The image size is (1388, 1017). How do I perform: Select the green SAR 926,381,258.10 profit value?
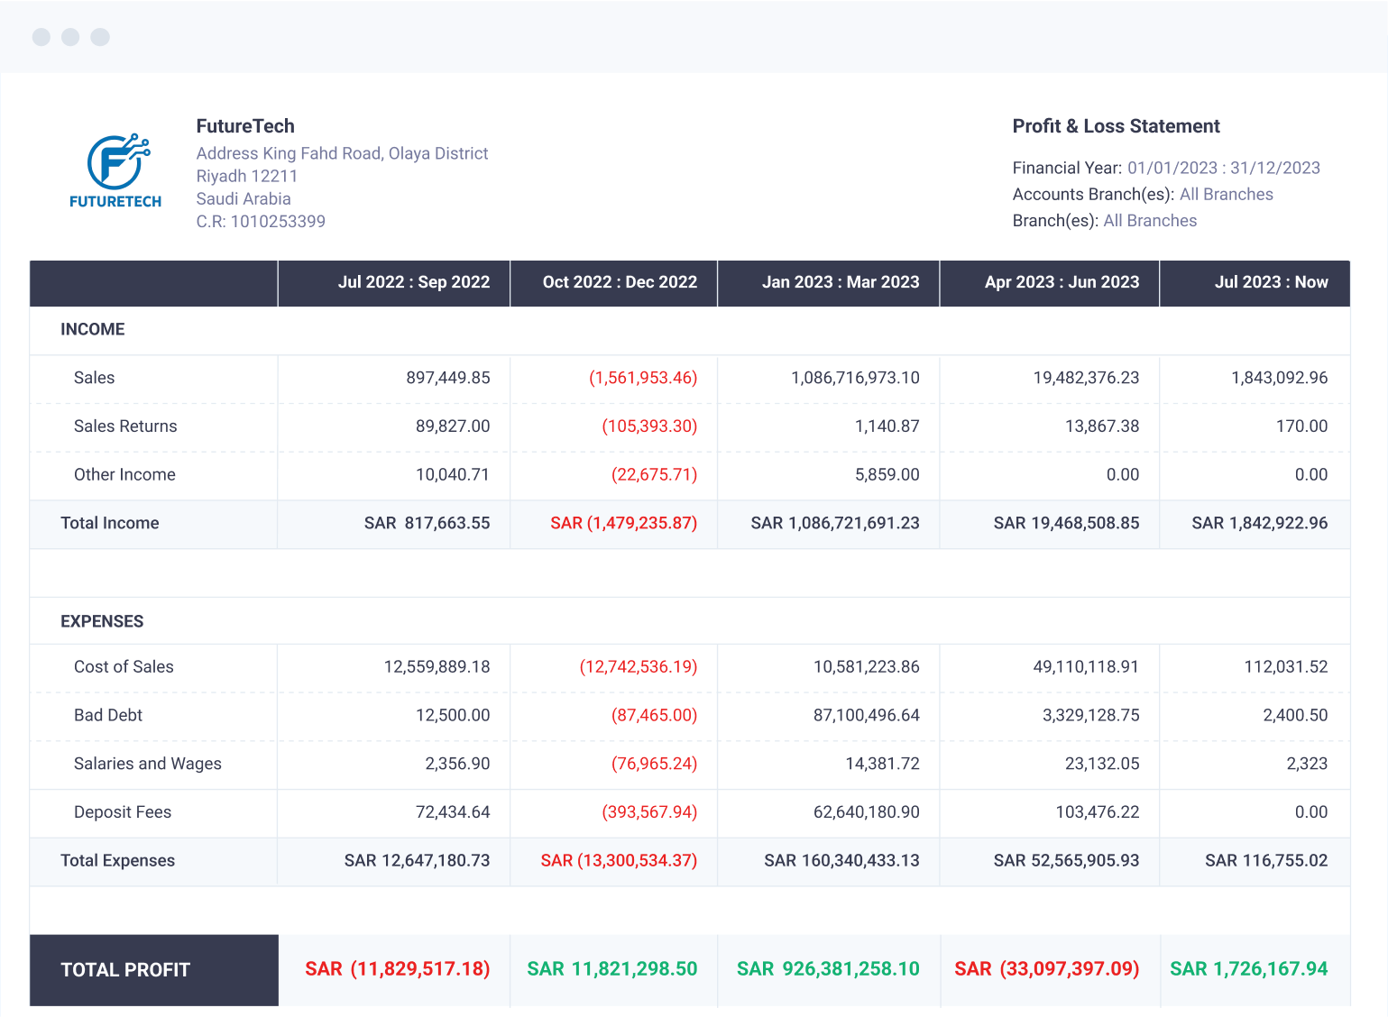click(x=828, y=968)
